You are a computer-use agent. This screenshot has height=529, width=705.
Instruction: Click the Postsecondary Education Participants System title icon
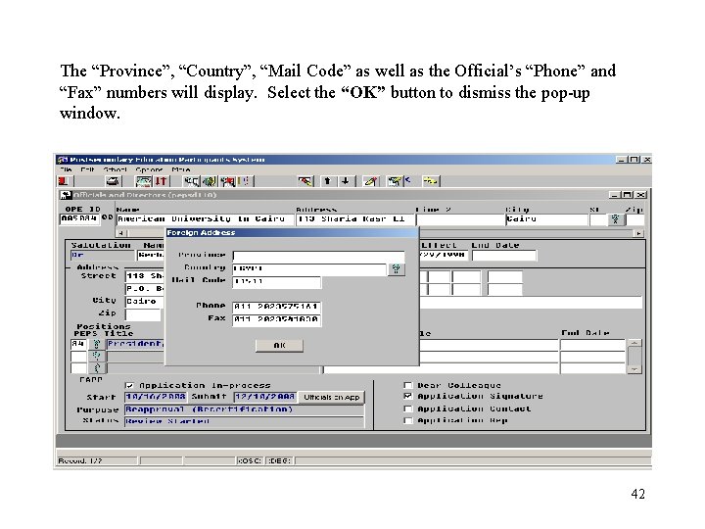[63, 160]
